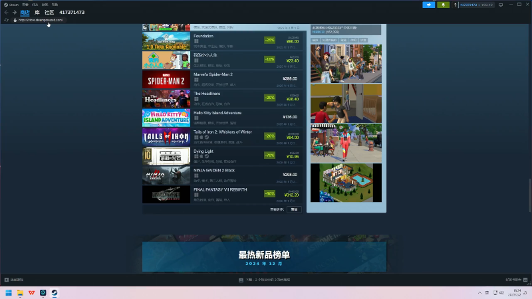Open the question mark help button
The width and height of the screenshot is (532, 299).
pos(455,5)
